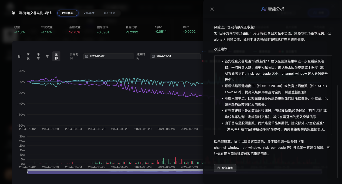Click the AI panel vertical scrollbar
The image size is (342, 184).
337,131
